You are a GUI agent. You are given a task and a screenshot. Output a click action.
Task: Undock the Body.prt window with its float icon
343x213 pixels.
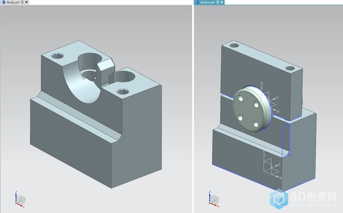[x=22, y=2]
